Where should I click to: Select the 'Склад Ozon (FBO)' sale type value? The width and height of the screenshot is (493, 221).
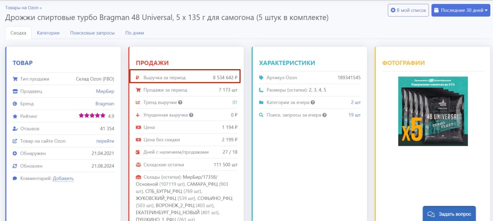tap(95, 79)
